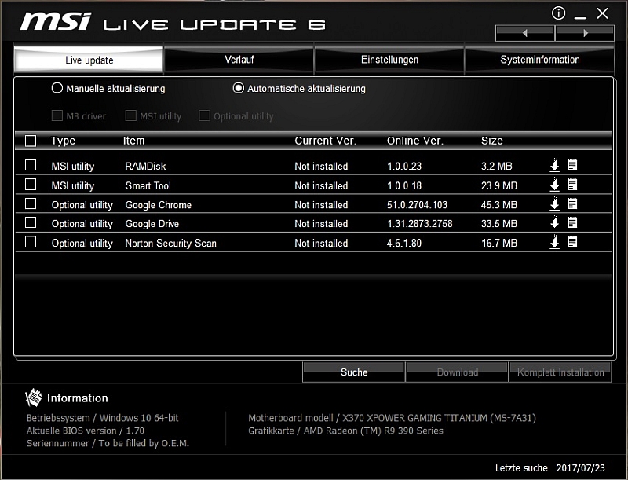Click the download icon for Norton Security Scan
628x480 pixels.
(x=554, y=242)
